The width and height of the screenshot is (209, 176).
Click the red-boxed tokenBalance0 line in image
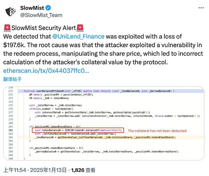[78, 130]
